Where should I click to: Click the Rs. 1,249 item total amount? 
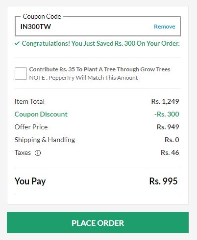165,101
